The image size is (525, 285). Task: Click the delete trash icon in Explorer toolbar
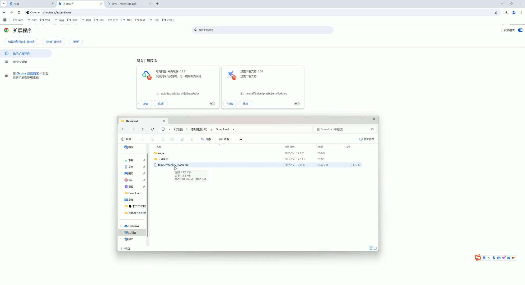(192, 139)
